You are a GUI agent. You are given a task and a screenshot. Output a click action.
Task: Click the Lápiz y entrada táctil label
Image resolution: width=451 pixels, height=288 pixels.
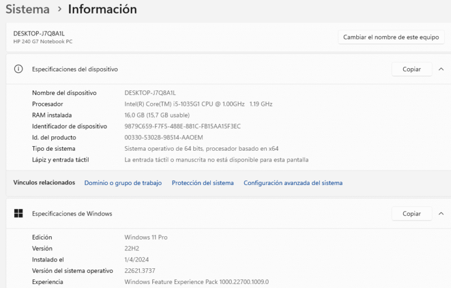[x=60, y=160]
